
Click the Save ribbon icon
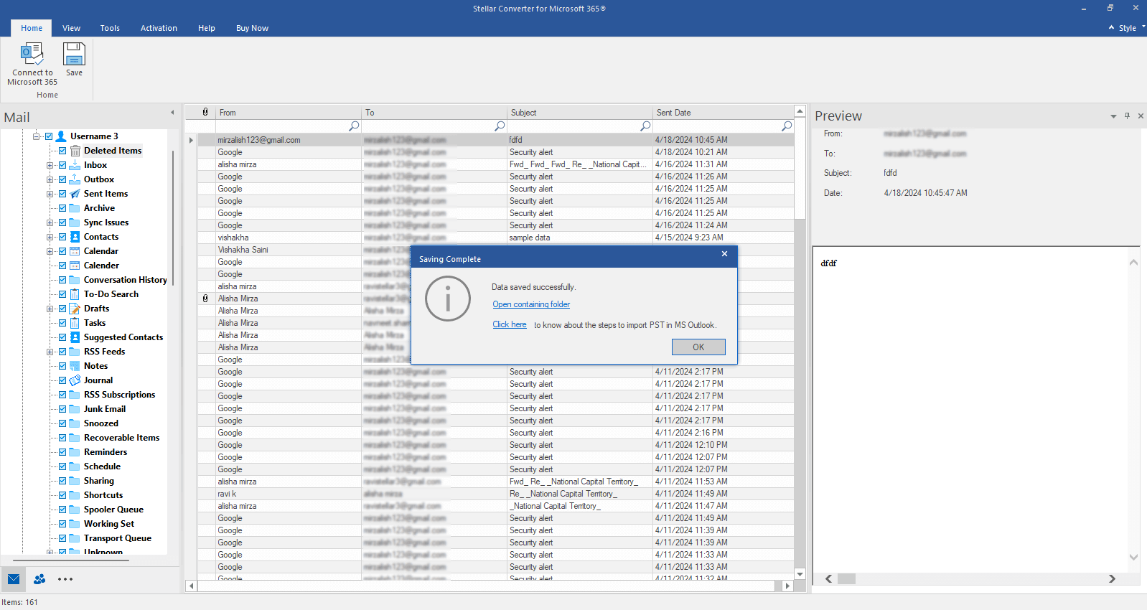(74, 55)
